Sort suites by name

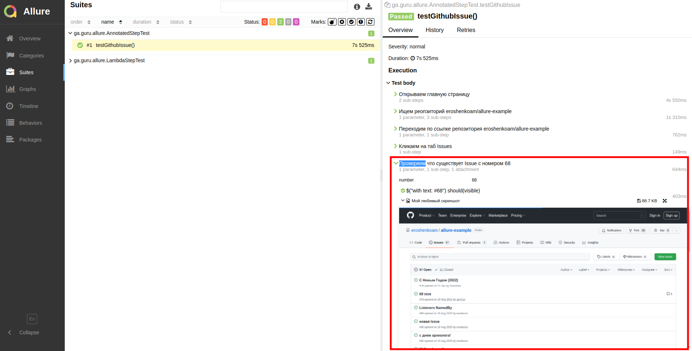[112, 22]
